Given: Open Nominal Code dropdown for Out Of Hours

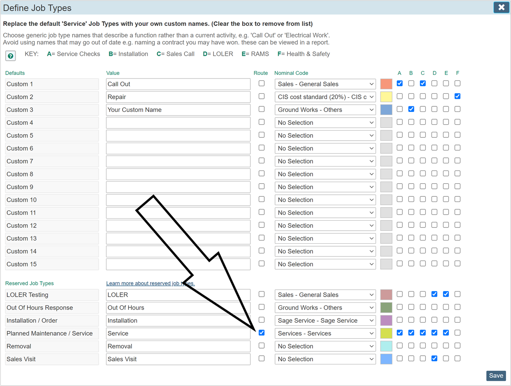Looking at the screenshot, I should point(325,308).
